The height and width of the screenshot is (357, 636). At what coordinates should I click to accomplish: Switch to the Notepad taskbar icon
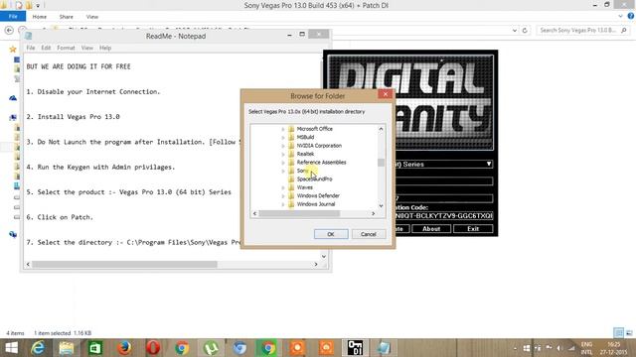(383, 348)
